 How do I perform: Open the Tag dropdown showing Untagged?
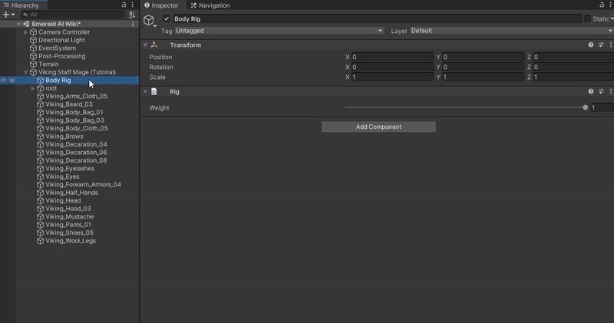pos(279,31)
